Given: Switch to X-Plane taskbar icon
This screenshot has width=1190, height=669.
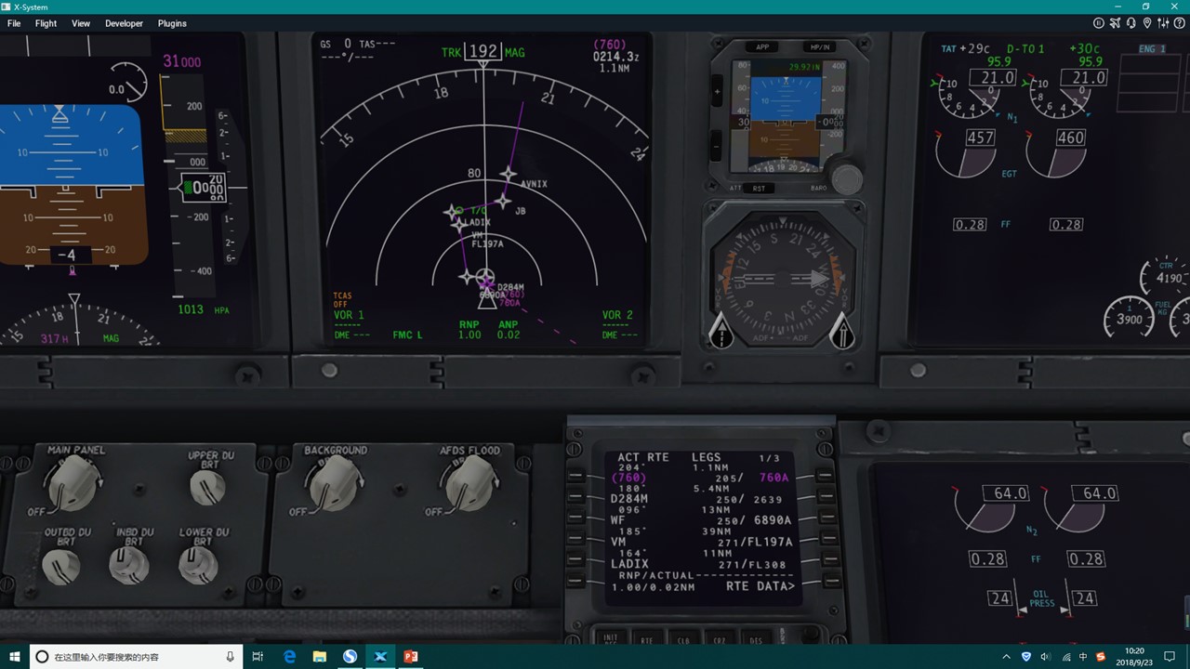Looking at the screenshot, I should (x=380, y=657).
